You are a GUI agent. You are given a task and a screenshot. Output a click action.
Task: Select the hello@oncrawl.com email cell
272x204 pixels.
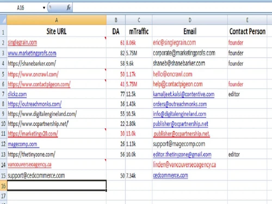190,74
